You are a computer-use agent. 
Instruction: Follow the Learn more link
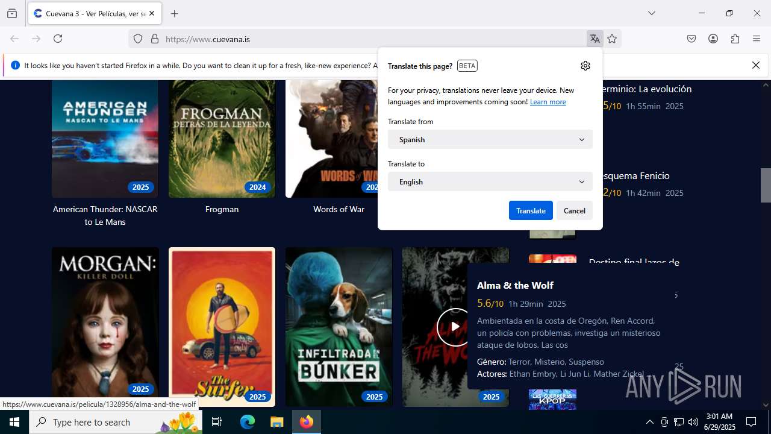click(x=548, y=102)
